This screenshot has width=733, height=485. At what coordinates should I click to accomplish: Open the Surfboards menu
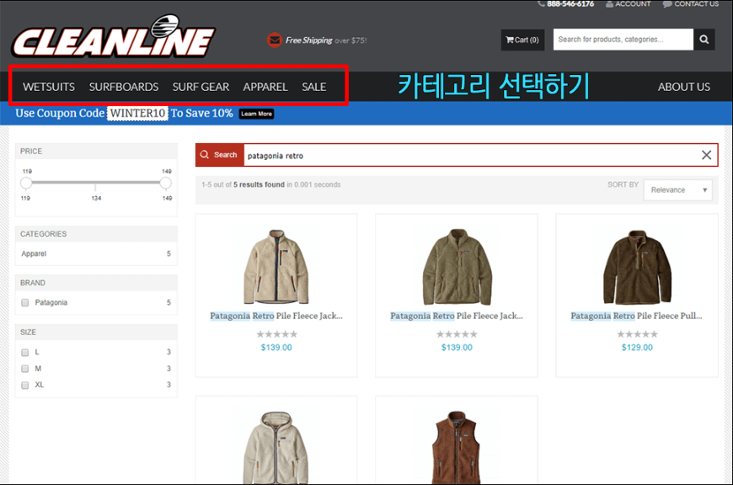pos(124,87)
